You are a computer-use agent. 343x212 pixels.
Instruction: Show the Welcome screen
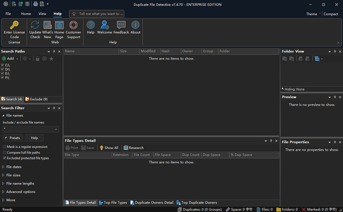coord(105,28)
